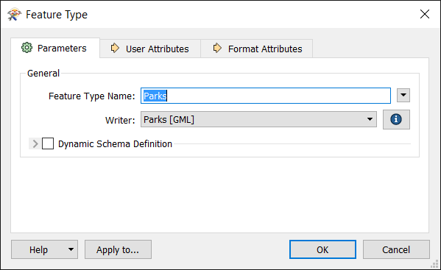Viewport: 441px width, 270px height.
Task: Select the Parameters tab
Action: click(x=55, y=48)
